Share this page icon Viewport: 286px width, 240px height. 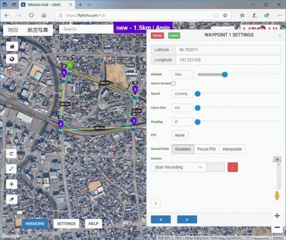pyautogui.click(x=267, y=15)
